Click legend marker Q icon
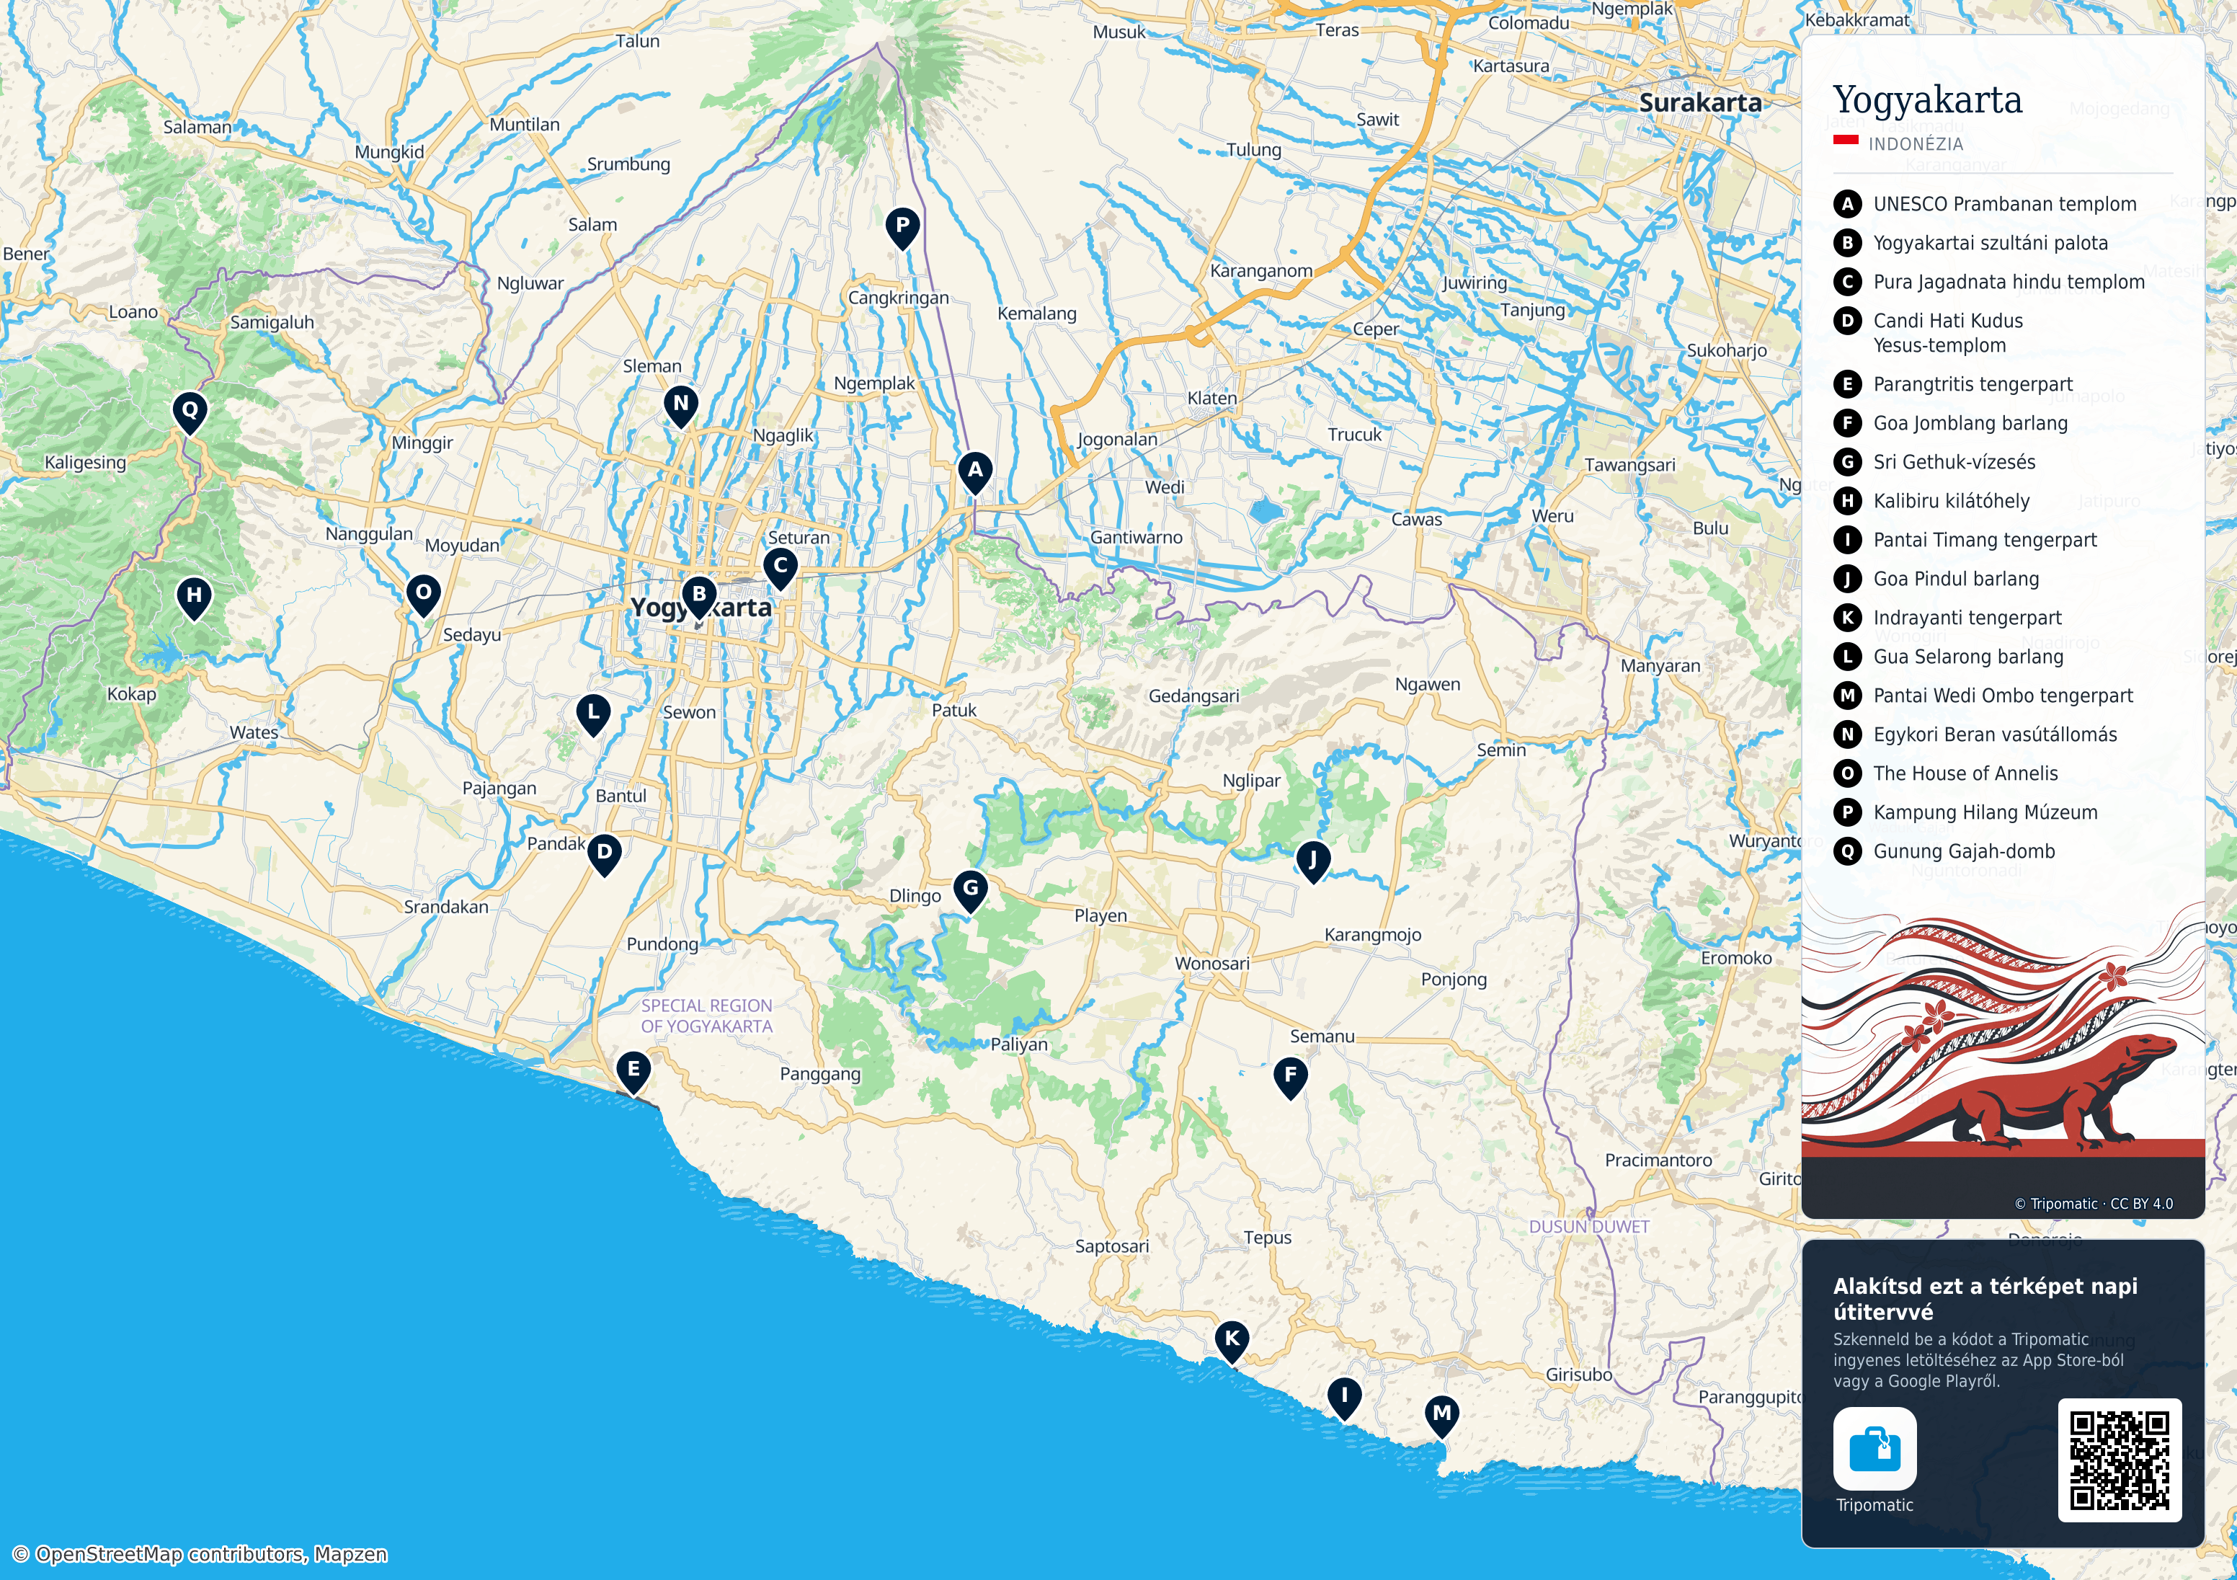The height and width of the screenshot is (1580, 2237). [1847, 851]
